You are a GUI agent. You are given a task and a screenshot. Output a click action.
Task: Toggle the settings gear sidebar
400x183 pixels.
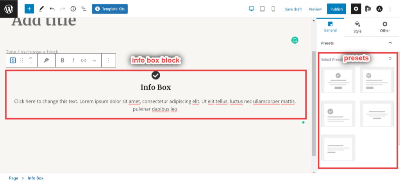pyautogui.click(x=356, y=9)
